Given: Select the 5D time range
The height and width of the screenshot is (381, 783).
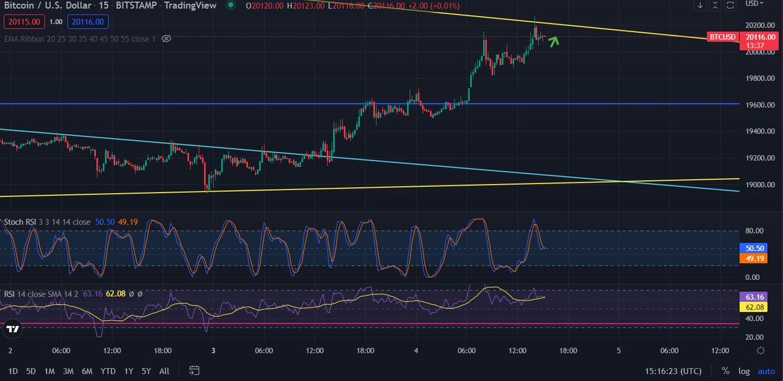Looking at the screenshot, I should pyautogui.click(x=31, y=371).
